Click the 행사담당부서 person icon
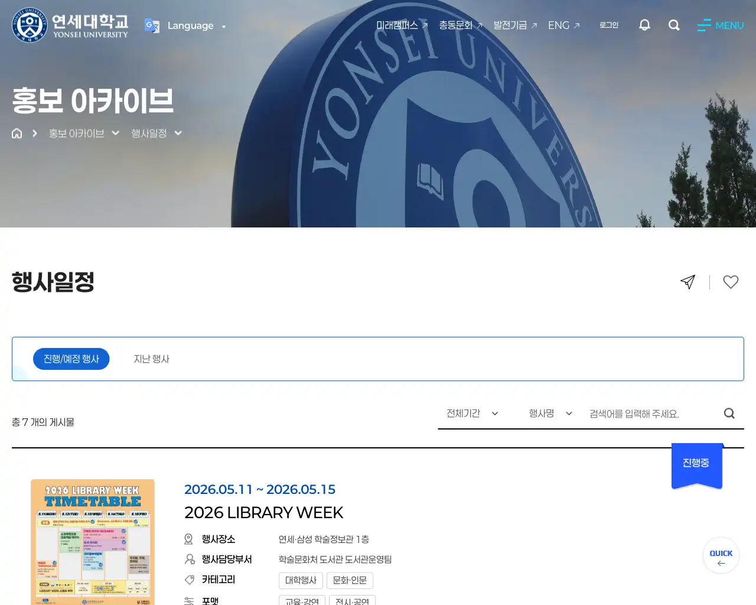The height and width of the screenshot is (605, 756). pyautogui.click(x=190, y=560)
